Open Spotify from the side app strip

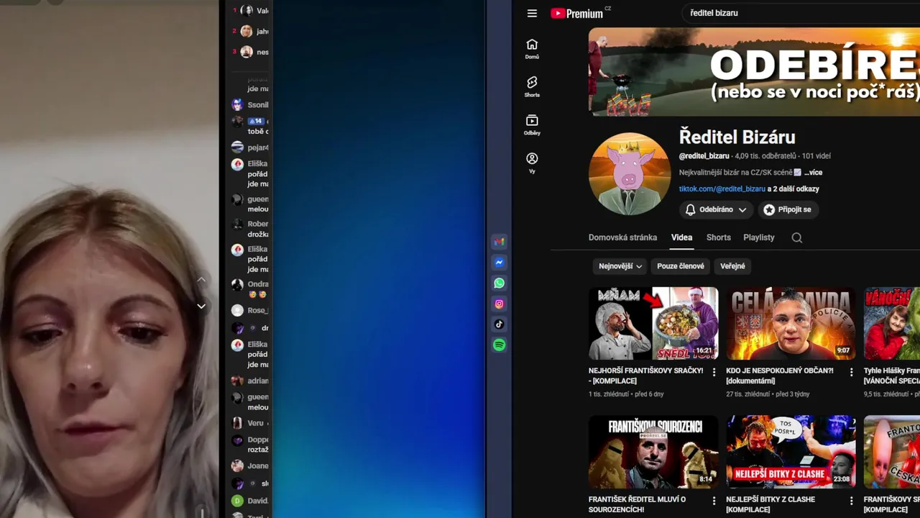click(500, 345)
